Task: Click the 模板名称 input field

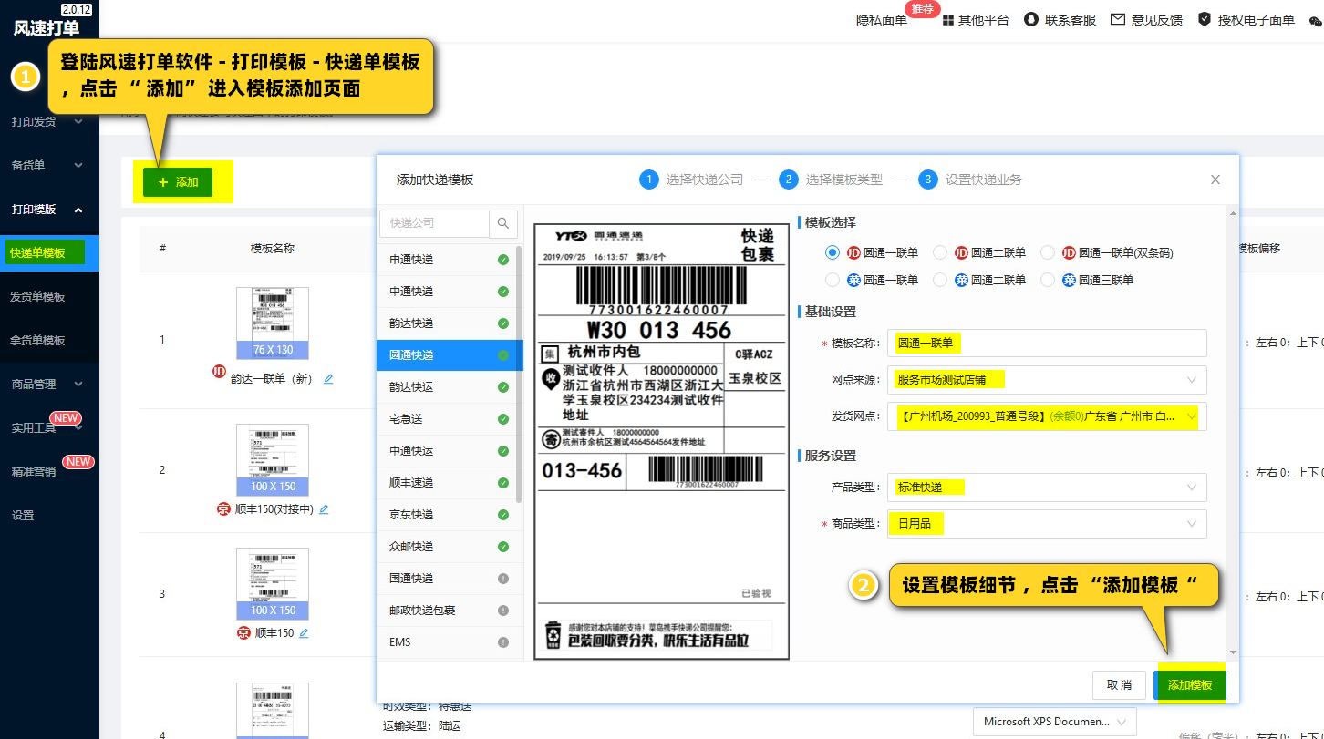Action: 1046,344
